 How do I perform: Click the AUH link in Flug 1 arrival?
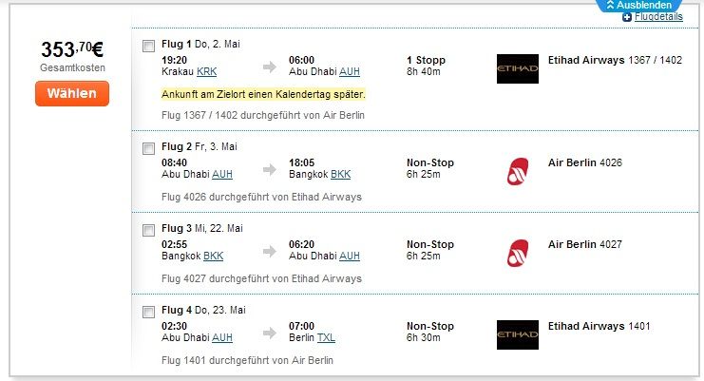350,72
